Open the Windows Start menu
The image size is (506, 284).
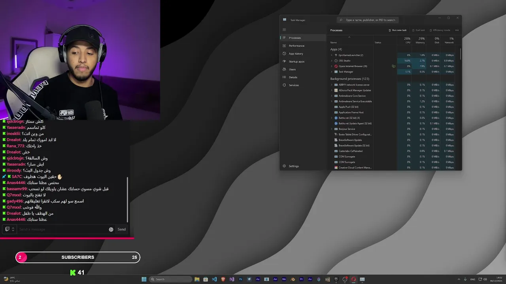tap(144, 279)
